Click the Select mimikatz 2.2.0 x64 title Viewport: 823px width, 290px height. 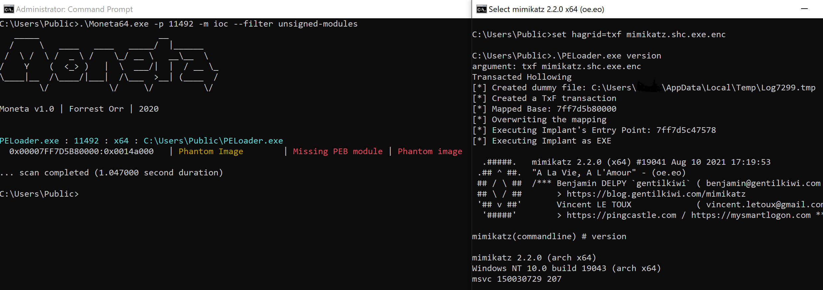tap(546, 9)
